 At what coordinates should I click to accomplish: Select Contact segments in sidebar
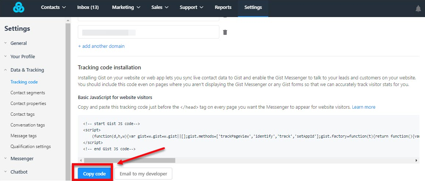click(27, 93)
